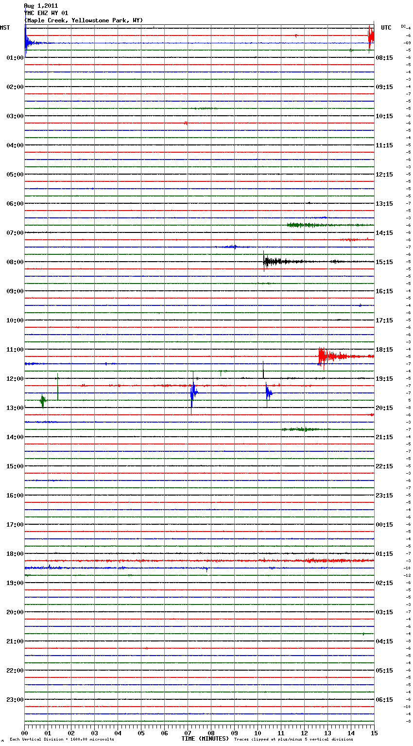Click the "-69" DC offset value
This screenshot has width=413, height=746.
[x=407, y=43]
